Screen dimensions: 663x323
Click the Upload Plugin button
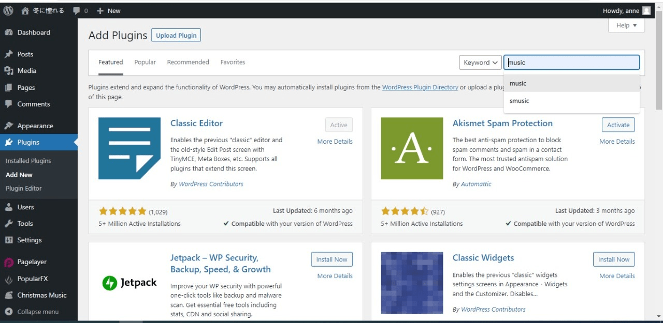[x=176, y=35]
